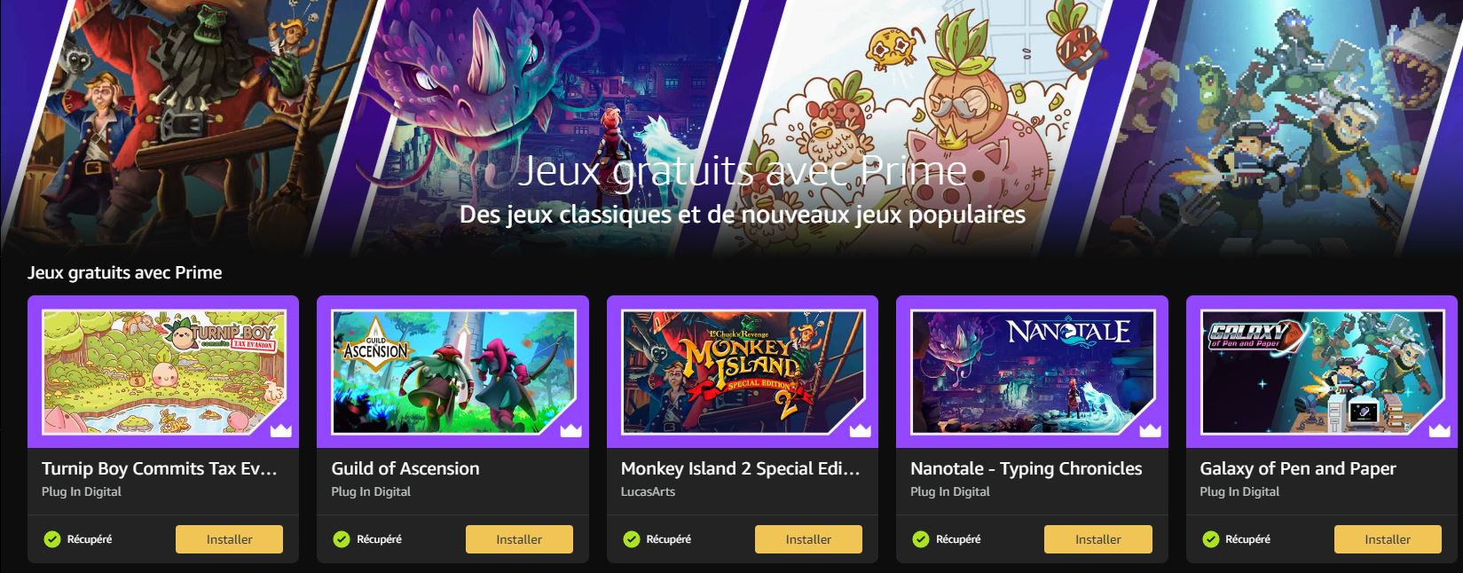Click Installer for Monkey Island 2 Special Edition
The image size is (1463, 573).
[808, 539]
